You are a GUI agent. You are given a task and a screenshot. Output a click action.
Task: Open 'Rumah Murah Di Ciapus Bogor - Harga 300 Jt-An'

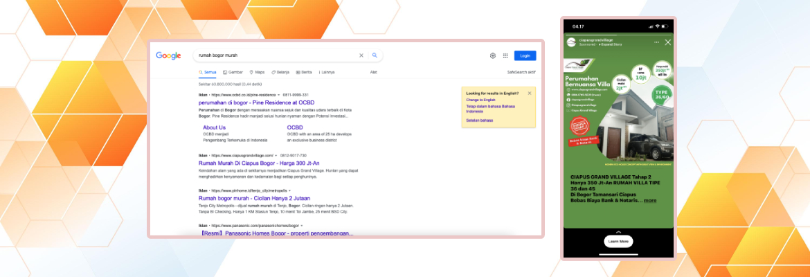coord(259,163)
